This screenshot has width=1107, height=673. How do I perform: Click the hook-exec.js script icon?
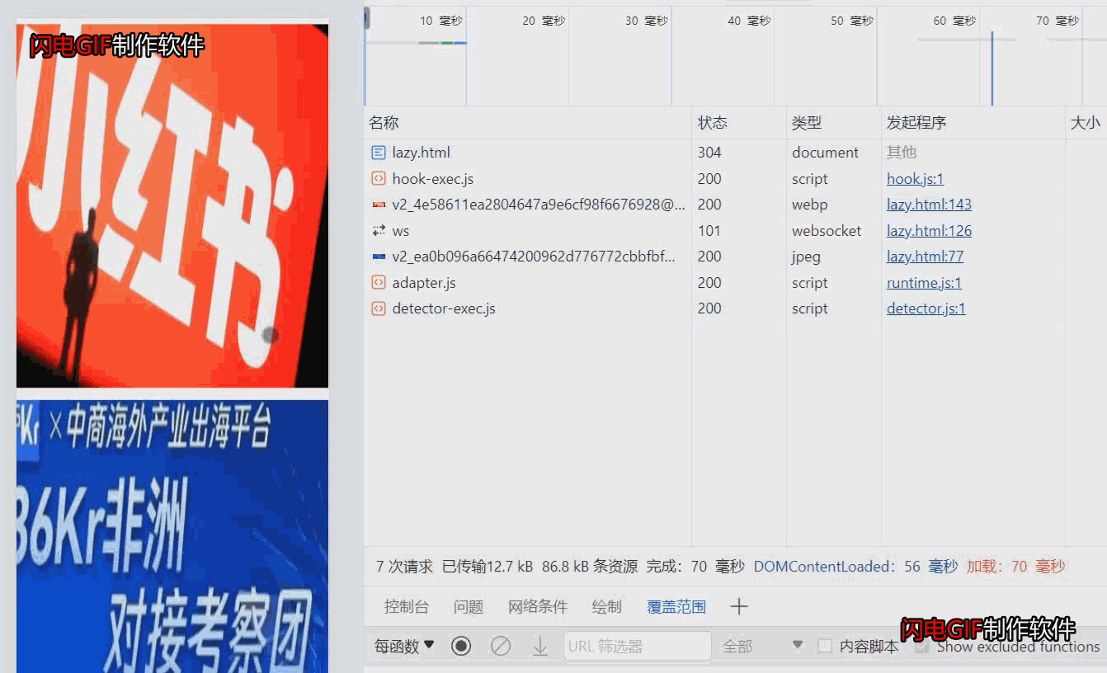point(379,179)
